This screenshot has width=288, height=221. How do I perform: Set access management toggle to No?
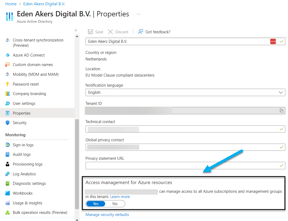[x=115, y=204]
